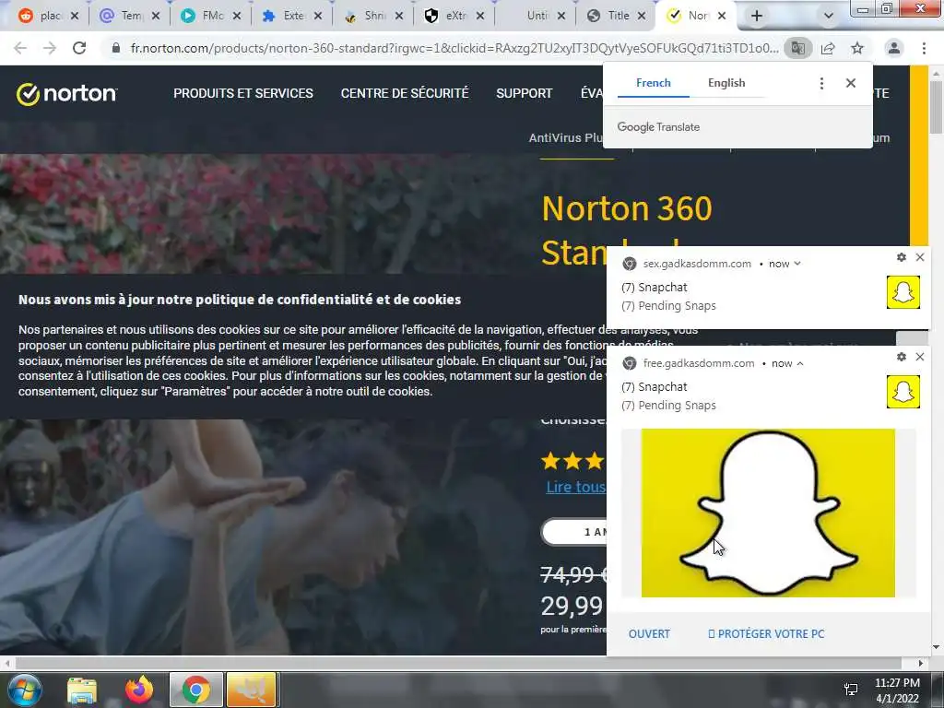
Task: Click the address bar URL
Action: [454, 48]
